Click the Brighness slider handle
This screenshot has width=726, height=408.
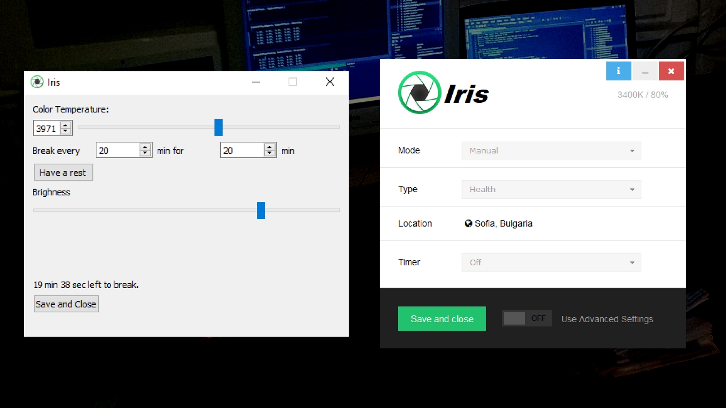(x=261, y=210)
